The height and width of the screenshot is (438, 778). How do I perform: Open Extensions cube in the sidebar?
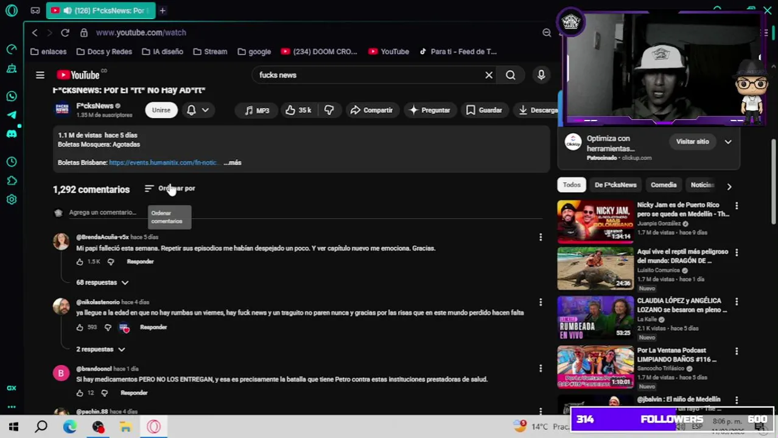(x=12, y=181)
